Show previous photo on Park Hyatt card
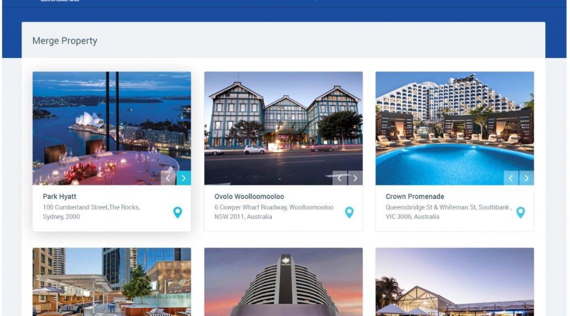Image resolution: width=570 pixels, height=316 pixels. pyautogui.click(x=169, y=178)
